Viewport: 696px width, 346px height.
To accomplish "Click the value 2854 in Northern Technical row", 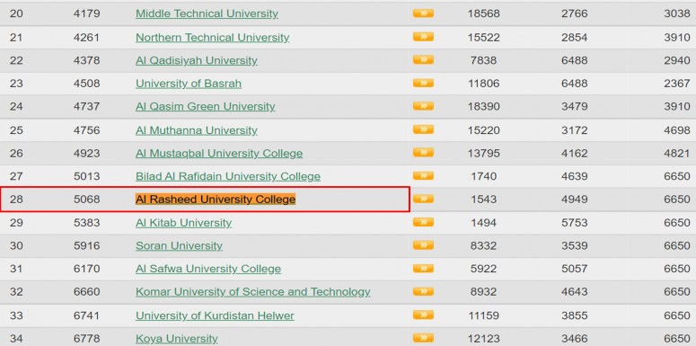I will (575, 38).
